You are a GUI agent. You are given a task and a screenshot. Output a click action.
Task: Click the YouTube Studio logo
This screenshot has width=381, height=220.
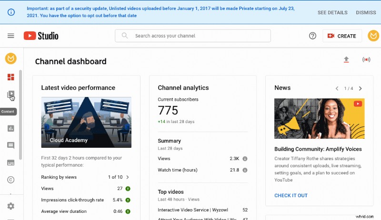click(x=41, y=36)
